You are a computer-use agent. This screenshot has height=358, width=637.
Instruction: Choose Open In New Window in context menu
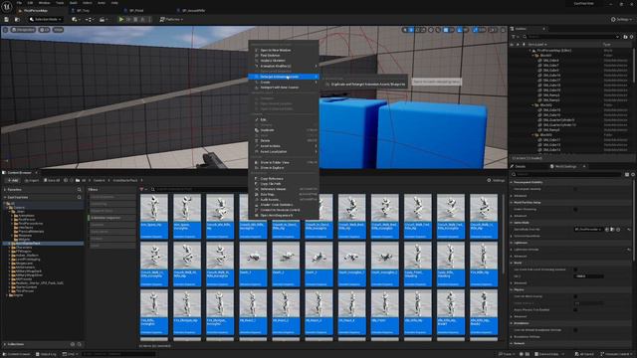click(276, 50)
